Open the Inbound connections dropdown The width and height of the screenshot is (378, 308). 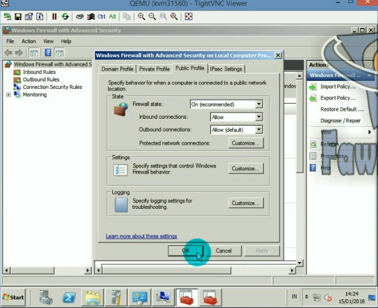click(259, 117)
